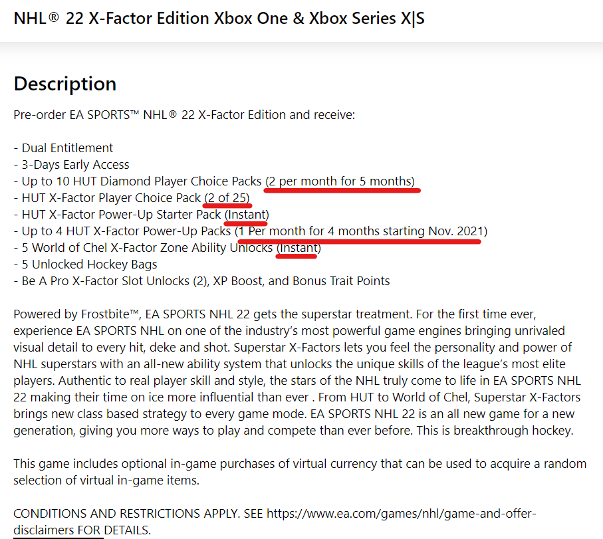Click the underlined 'disclaimers FOR' link text
Image resolution: width=603 pixels, height=539 pixels.
coord(58,530)
